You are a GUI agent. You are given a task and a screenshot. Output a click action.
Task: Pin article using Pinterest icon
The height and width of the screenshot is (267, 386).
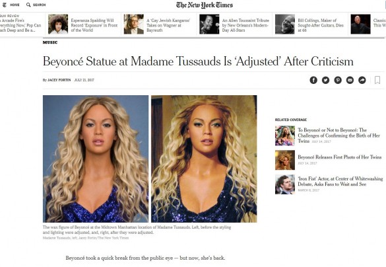pos(338,80)
